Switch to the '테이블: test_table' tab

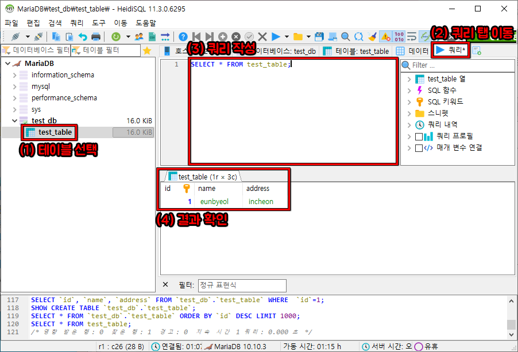356,51
